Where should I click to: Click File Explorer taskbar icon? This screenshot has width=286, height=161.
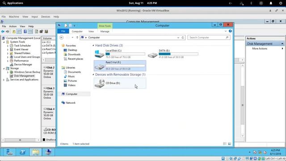point(36,152)
